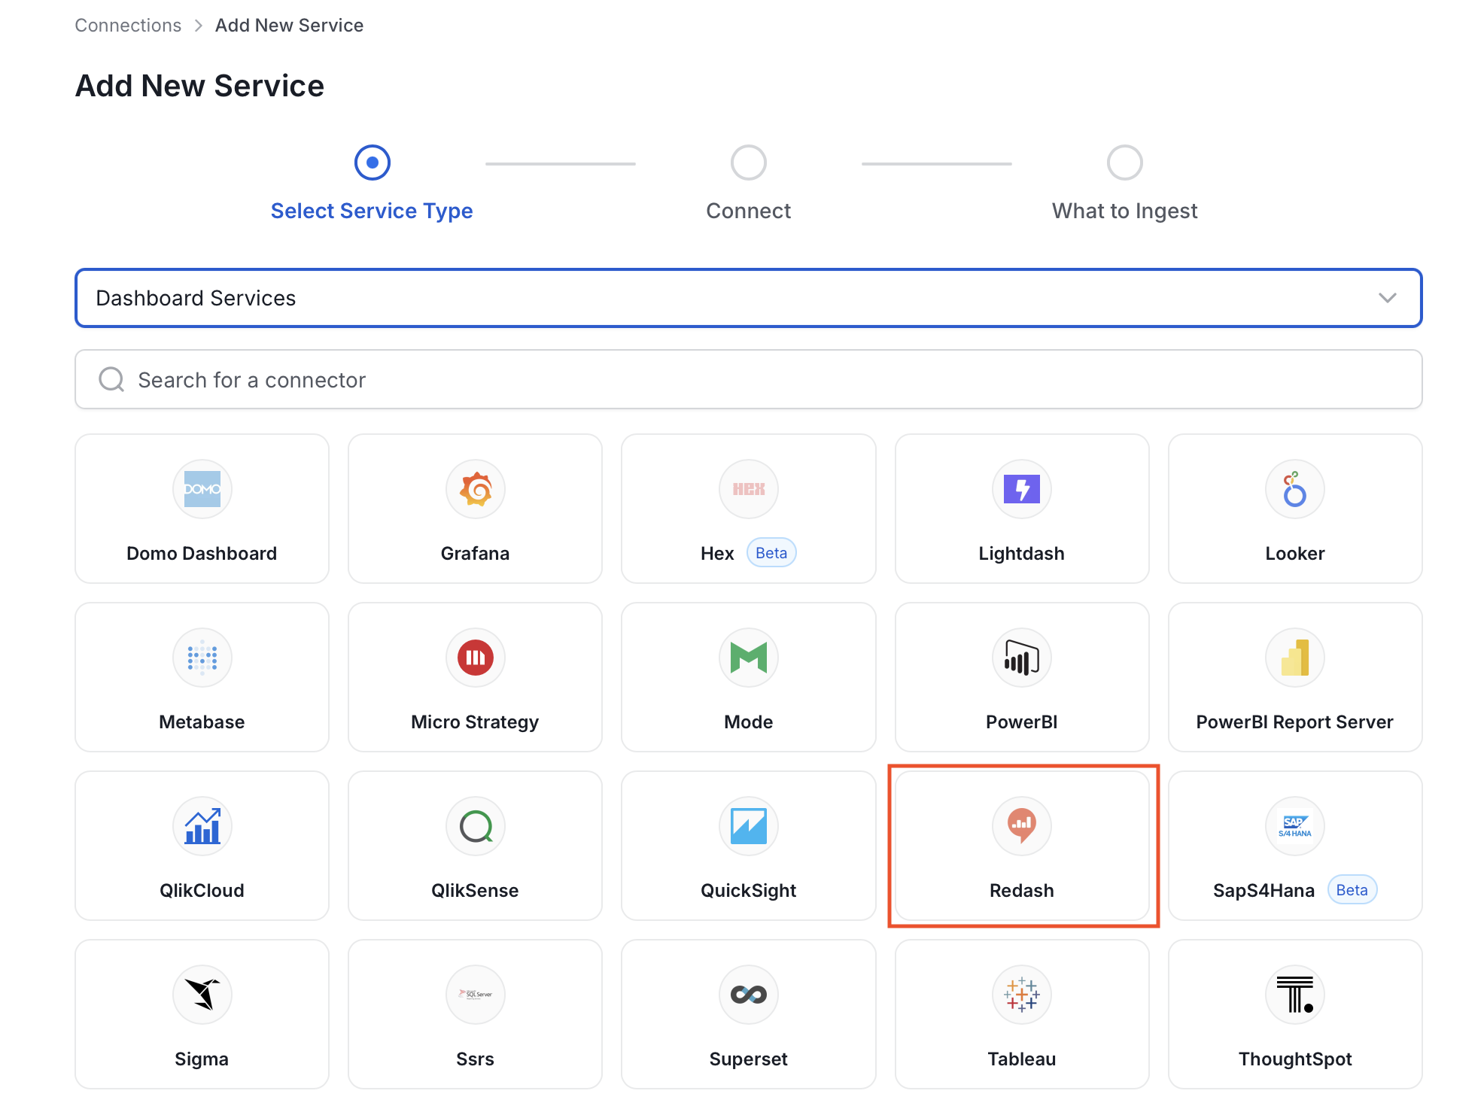Select the QlikSense Q icon

[x=476, y=826]
